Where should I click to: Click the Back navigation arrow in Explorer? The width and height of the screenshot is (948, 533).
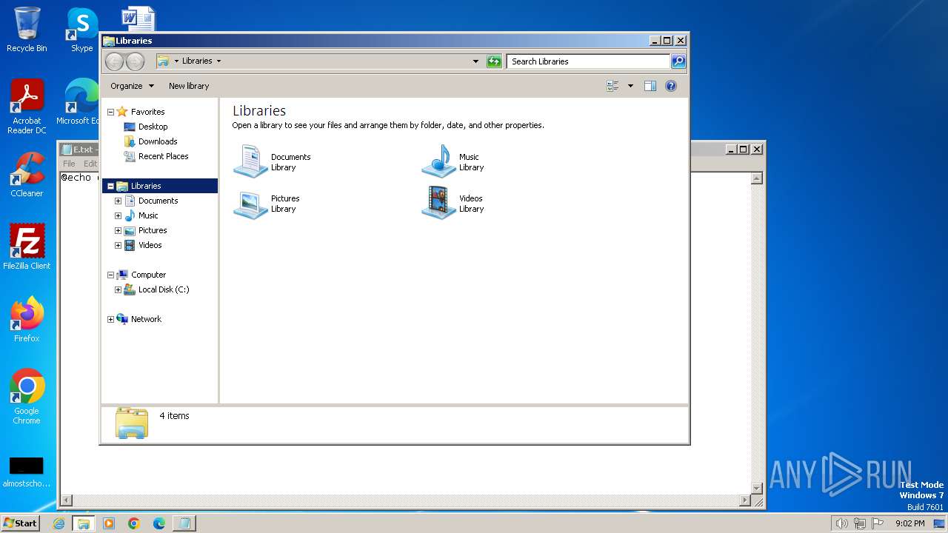[114, 61]
